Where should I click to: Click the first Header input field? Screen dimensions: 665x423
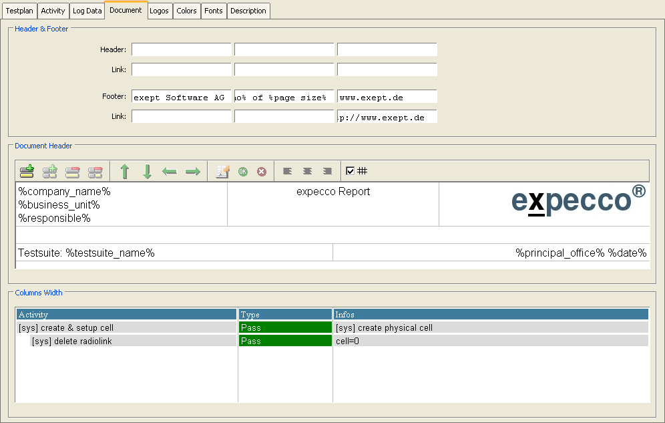coord(181,49)
